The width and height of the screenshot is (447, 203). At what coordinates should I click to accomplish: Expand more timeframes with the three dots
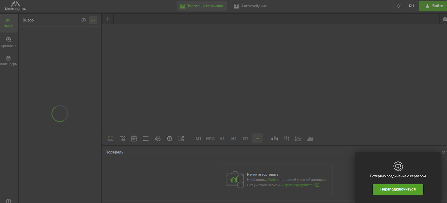click(257, 139)
